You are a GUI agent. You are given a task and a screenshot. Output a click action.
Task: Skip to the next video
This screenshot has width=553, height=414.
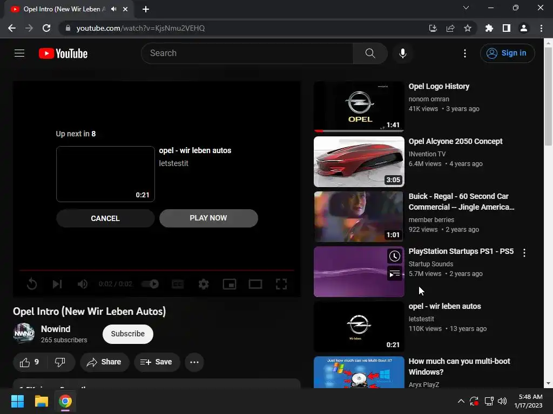57,284
